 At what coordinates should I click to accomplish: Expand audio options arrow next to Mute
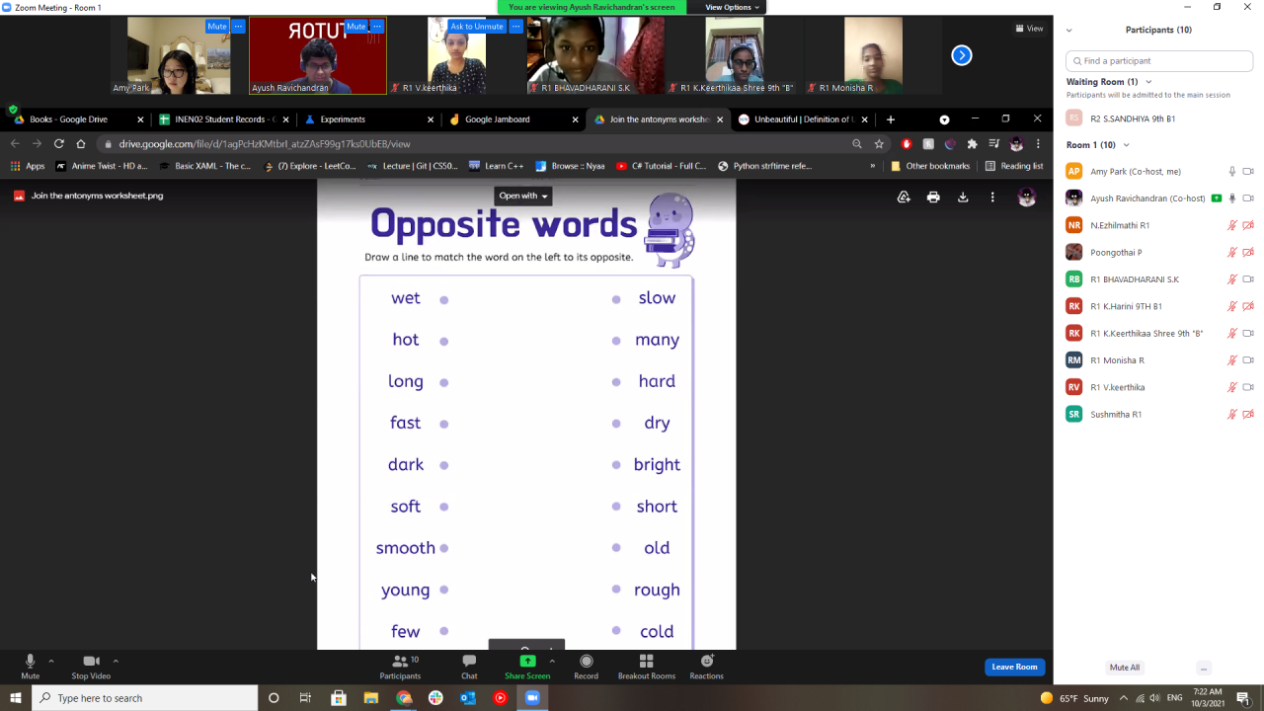51,661
